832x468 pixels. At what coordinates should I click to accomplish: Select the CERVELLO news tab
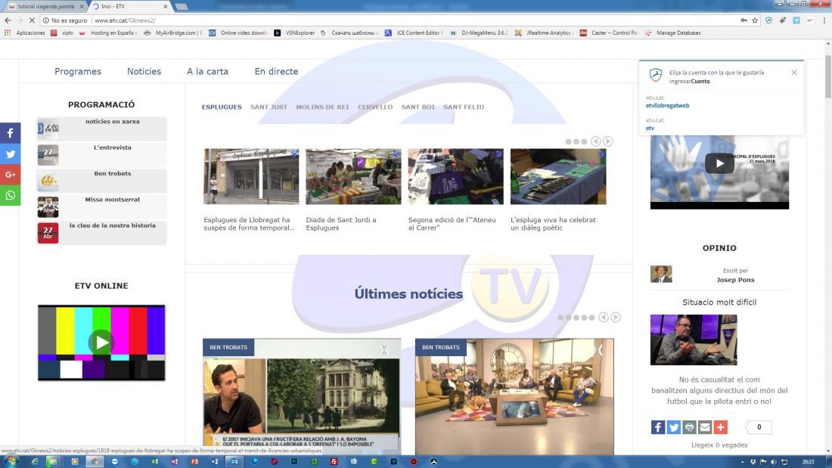(x=375, y=107)
